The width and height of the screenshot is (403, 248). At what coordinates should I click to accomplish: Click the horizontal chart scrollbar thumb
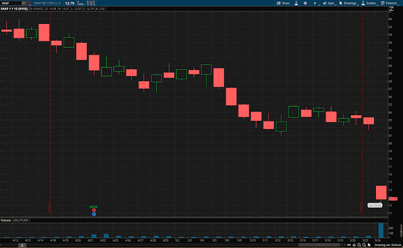[319, 245]
